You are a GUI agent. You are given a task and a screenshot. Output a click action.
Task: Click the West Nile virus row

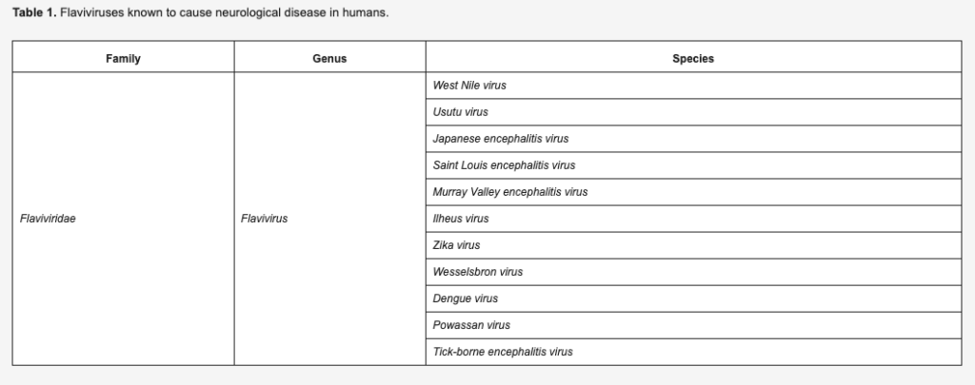point(693,86)
